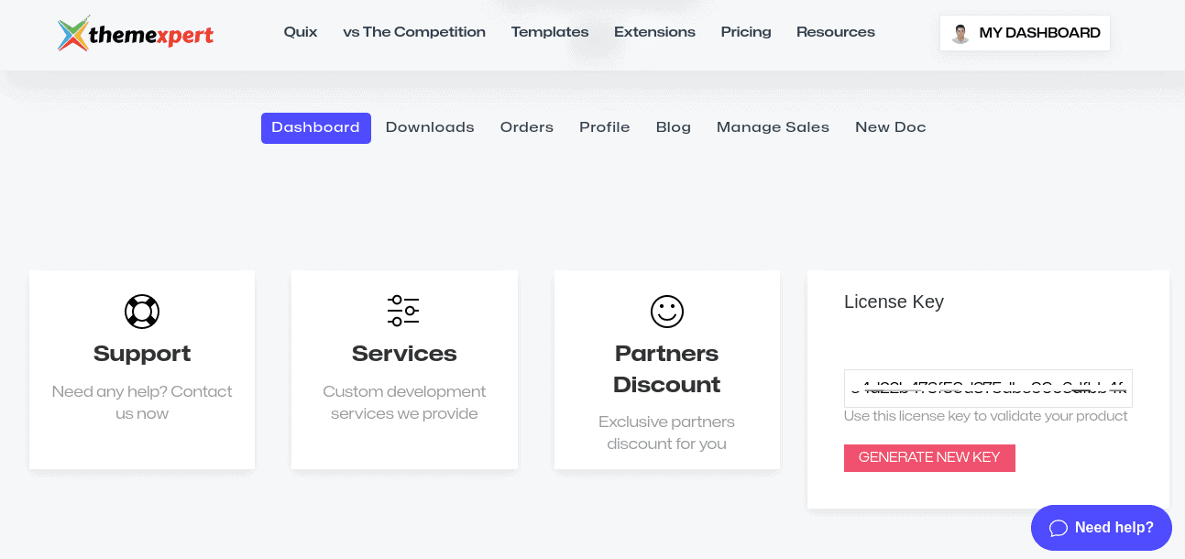Viewport: 1185px width, 559px height.
Task: Open the Manage Sales tab
Action: [x=773, y=127]
